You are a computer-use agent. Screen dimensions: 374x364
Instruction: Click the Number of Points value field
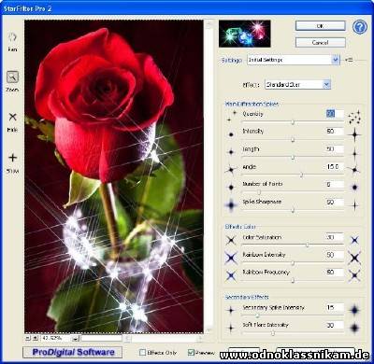tap(335, 184)
